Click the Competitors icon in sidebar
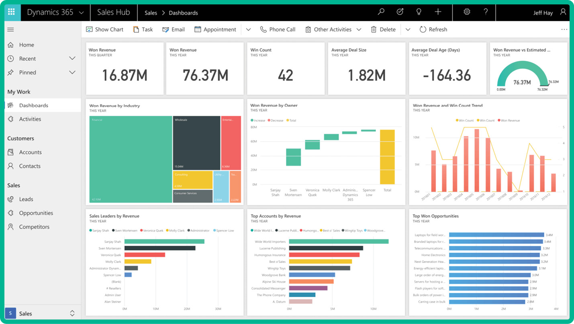 11,227
